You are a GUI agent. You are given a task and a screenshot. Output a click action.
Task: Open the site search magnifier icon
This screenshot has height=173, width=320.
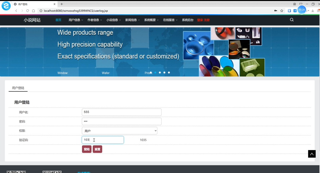point(292,20)
